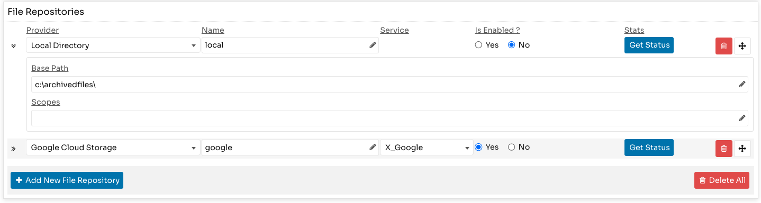
Task: Click pencil icon in local name field
Action: click(x=373, y=45)
